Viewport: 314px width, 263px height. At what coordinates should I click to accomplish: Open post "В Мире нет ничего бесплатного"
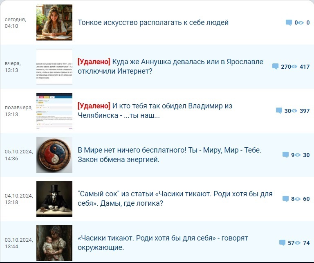(169, 155)
